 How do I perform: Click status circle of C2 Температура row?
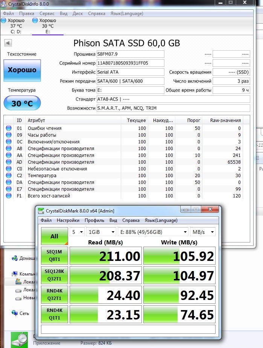(x=9, y=175)
